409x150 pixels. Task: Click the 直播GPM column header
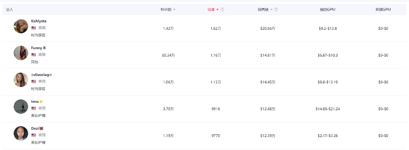click(383, 10)
